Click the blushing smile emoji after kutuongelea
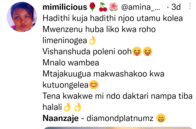Image resolution: width=196 pixels, height=129 pixels. pyautogui.click(x=94, y=85)
